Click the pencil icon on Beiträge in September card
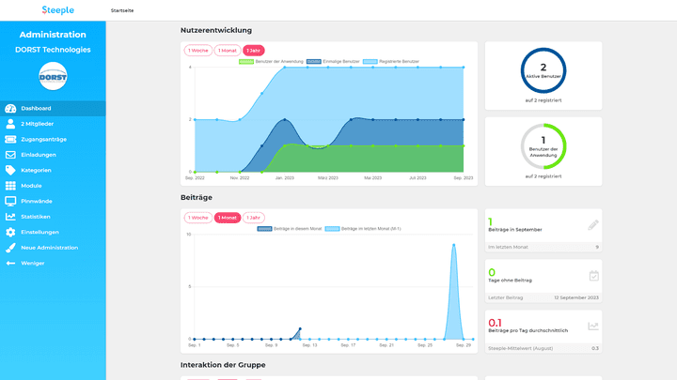677x380 pixels. tap(593, 225)
